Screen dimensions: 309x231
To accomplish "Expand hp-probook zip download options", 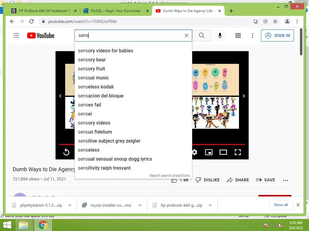I will pos(210,205).
